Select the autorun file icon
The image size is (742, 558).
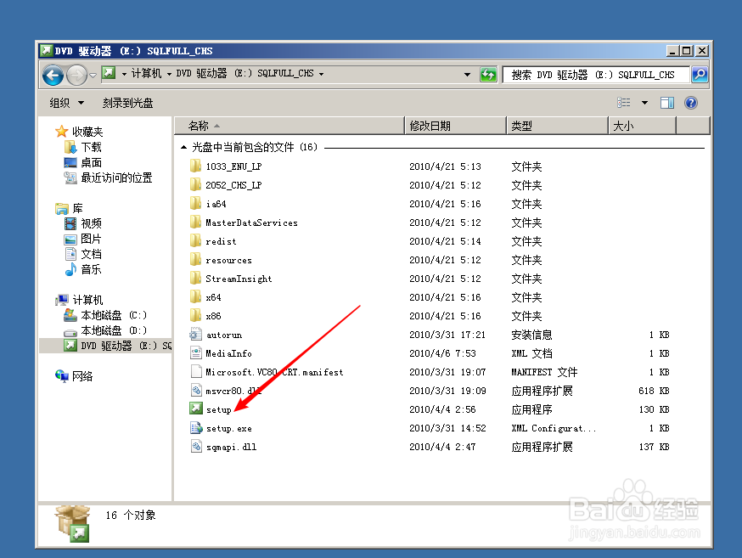pyautogui.click(x=195, y=335)
